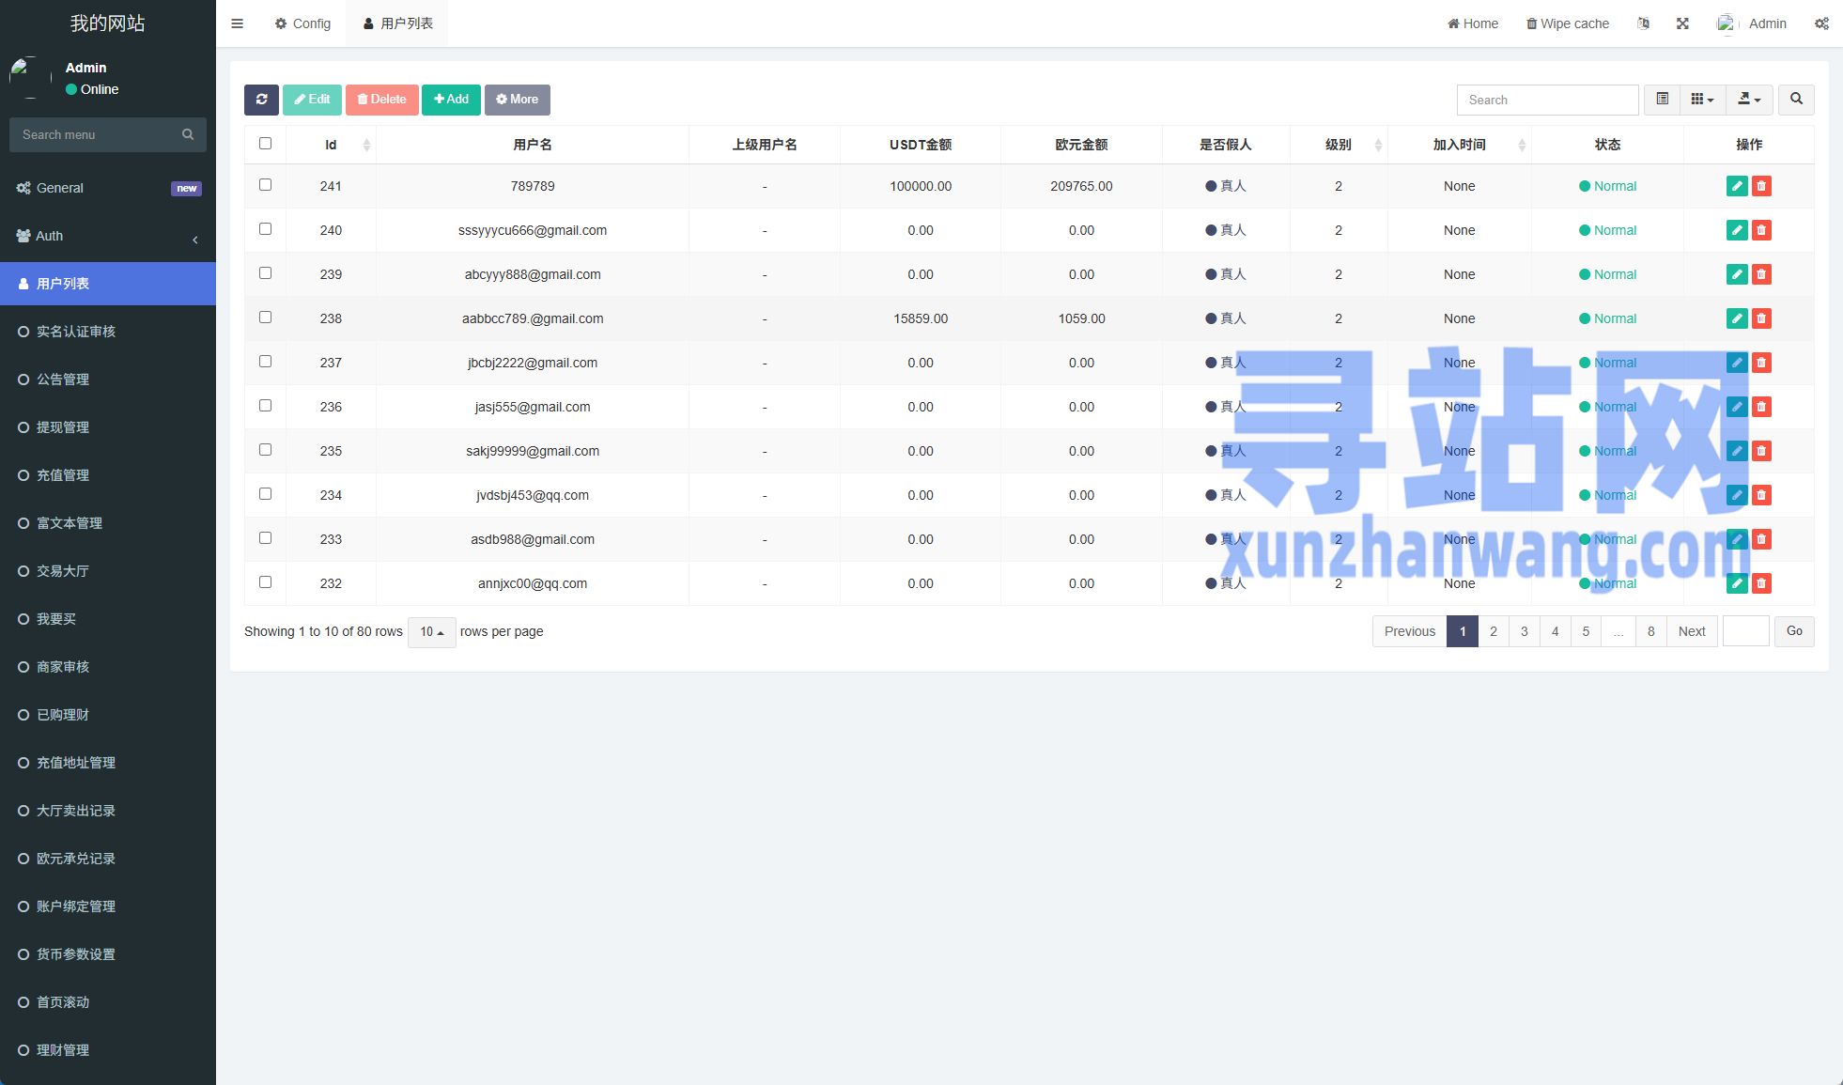1843x1085 pixels.
Task: Edit row 237 with pencil icon
Action: (1737, 363)
